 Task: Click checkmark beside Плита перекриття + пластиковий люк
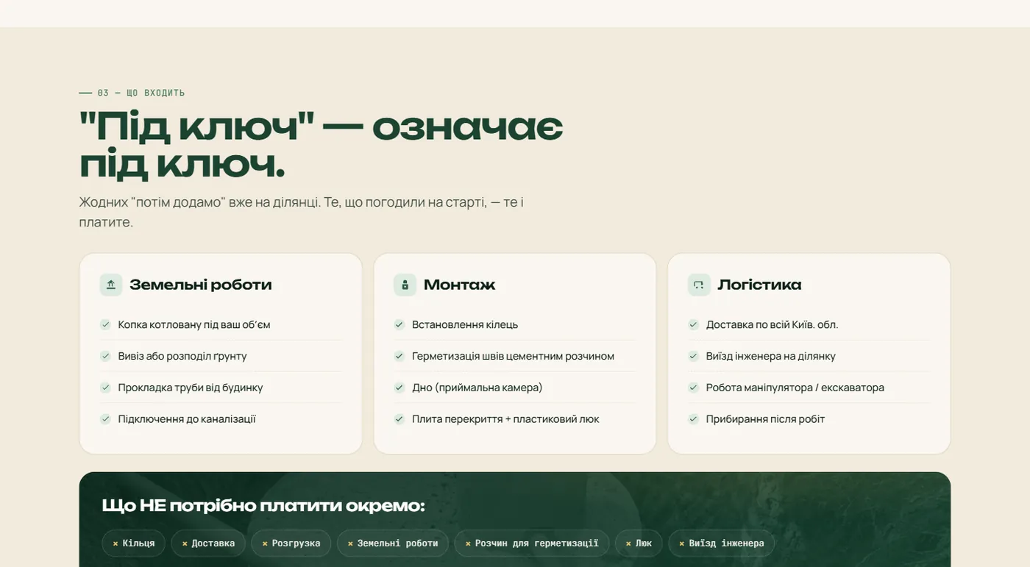(x=399, y=419)
